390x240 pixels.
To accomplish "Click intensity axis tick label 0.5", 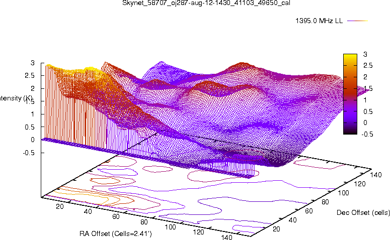I will (30, 127).
